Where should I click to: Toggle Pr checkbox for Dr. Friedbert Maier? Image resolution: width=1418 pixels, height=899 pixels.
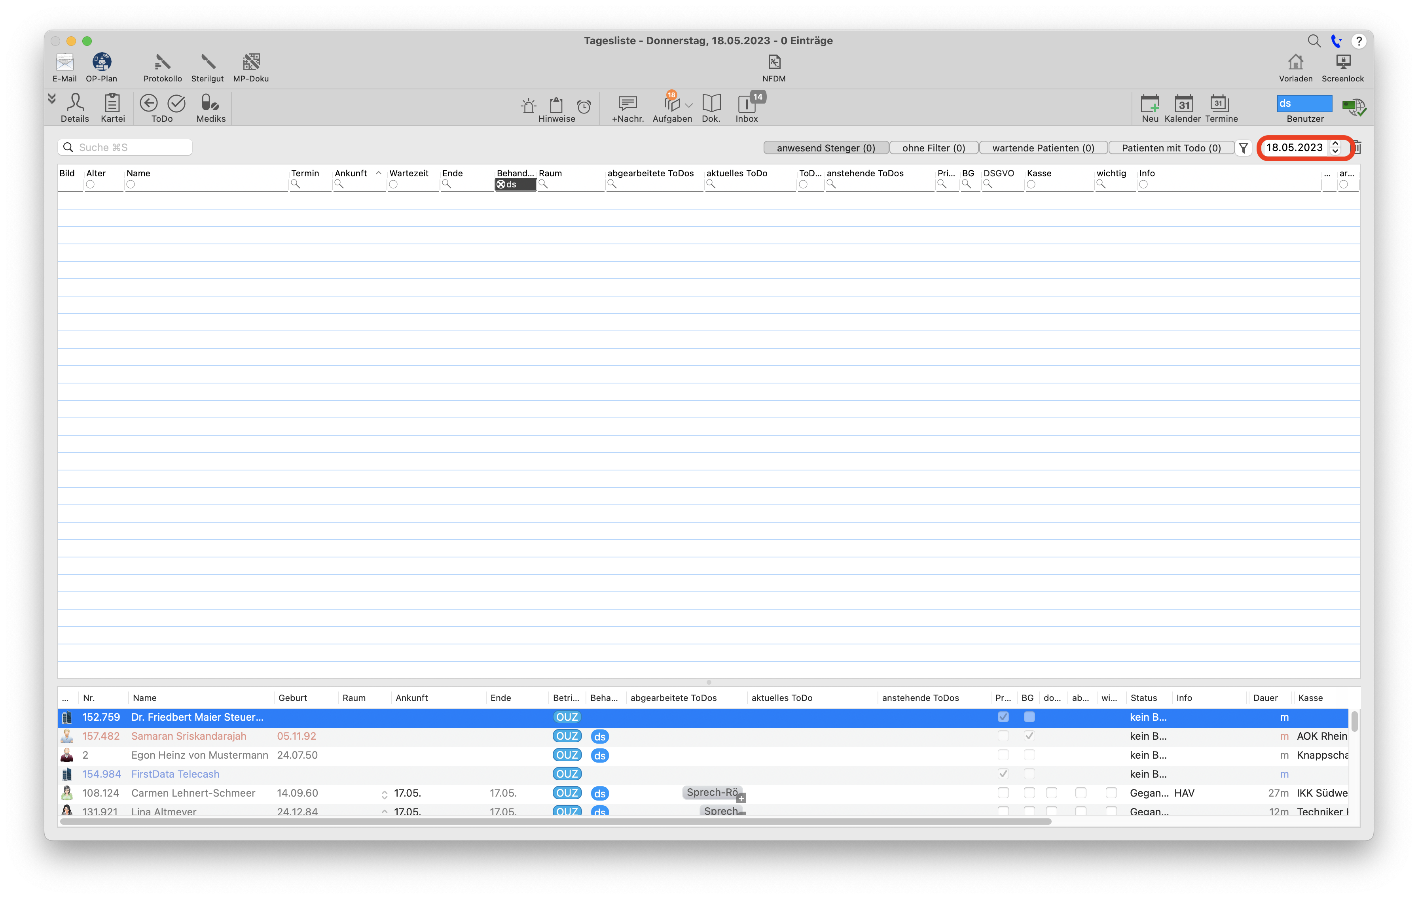tap(1003, 717)
